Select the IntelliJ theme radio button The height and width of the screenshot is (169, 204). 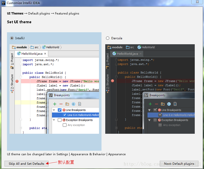12,38
